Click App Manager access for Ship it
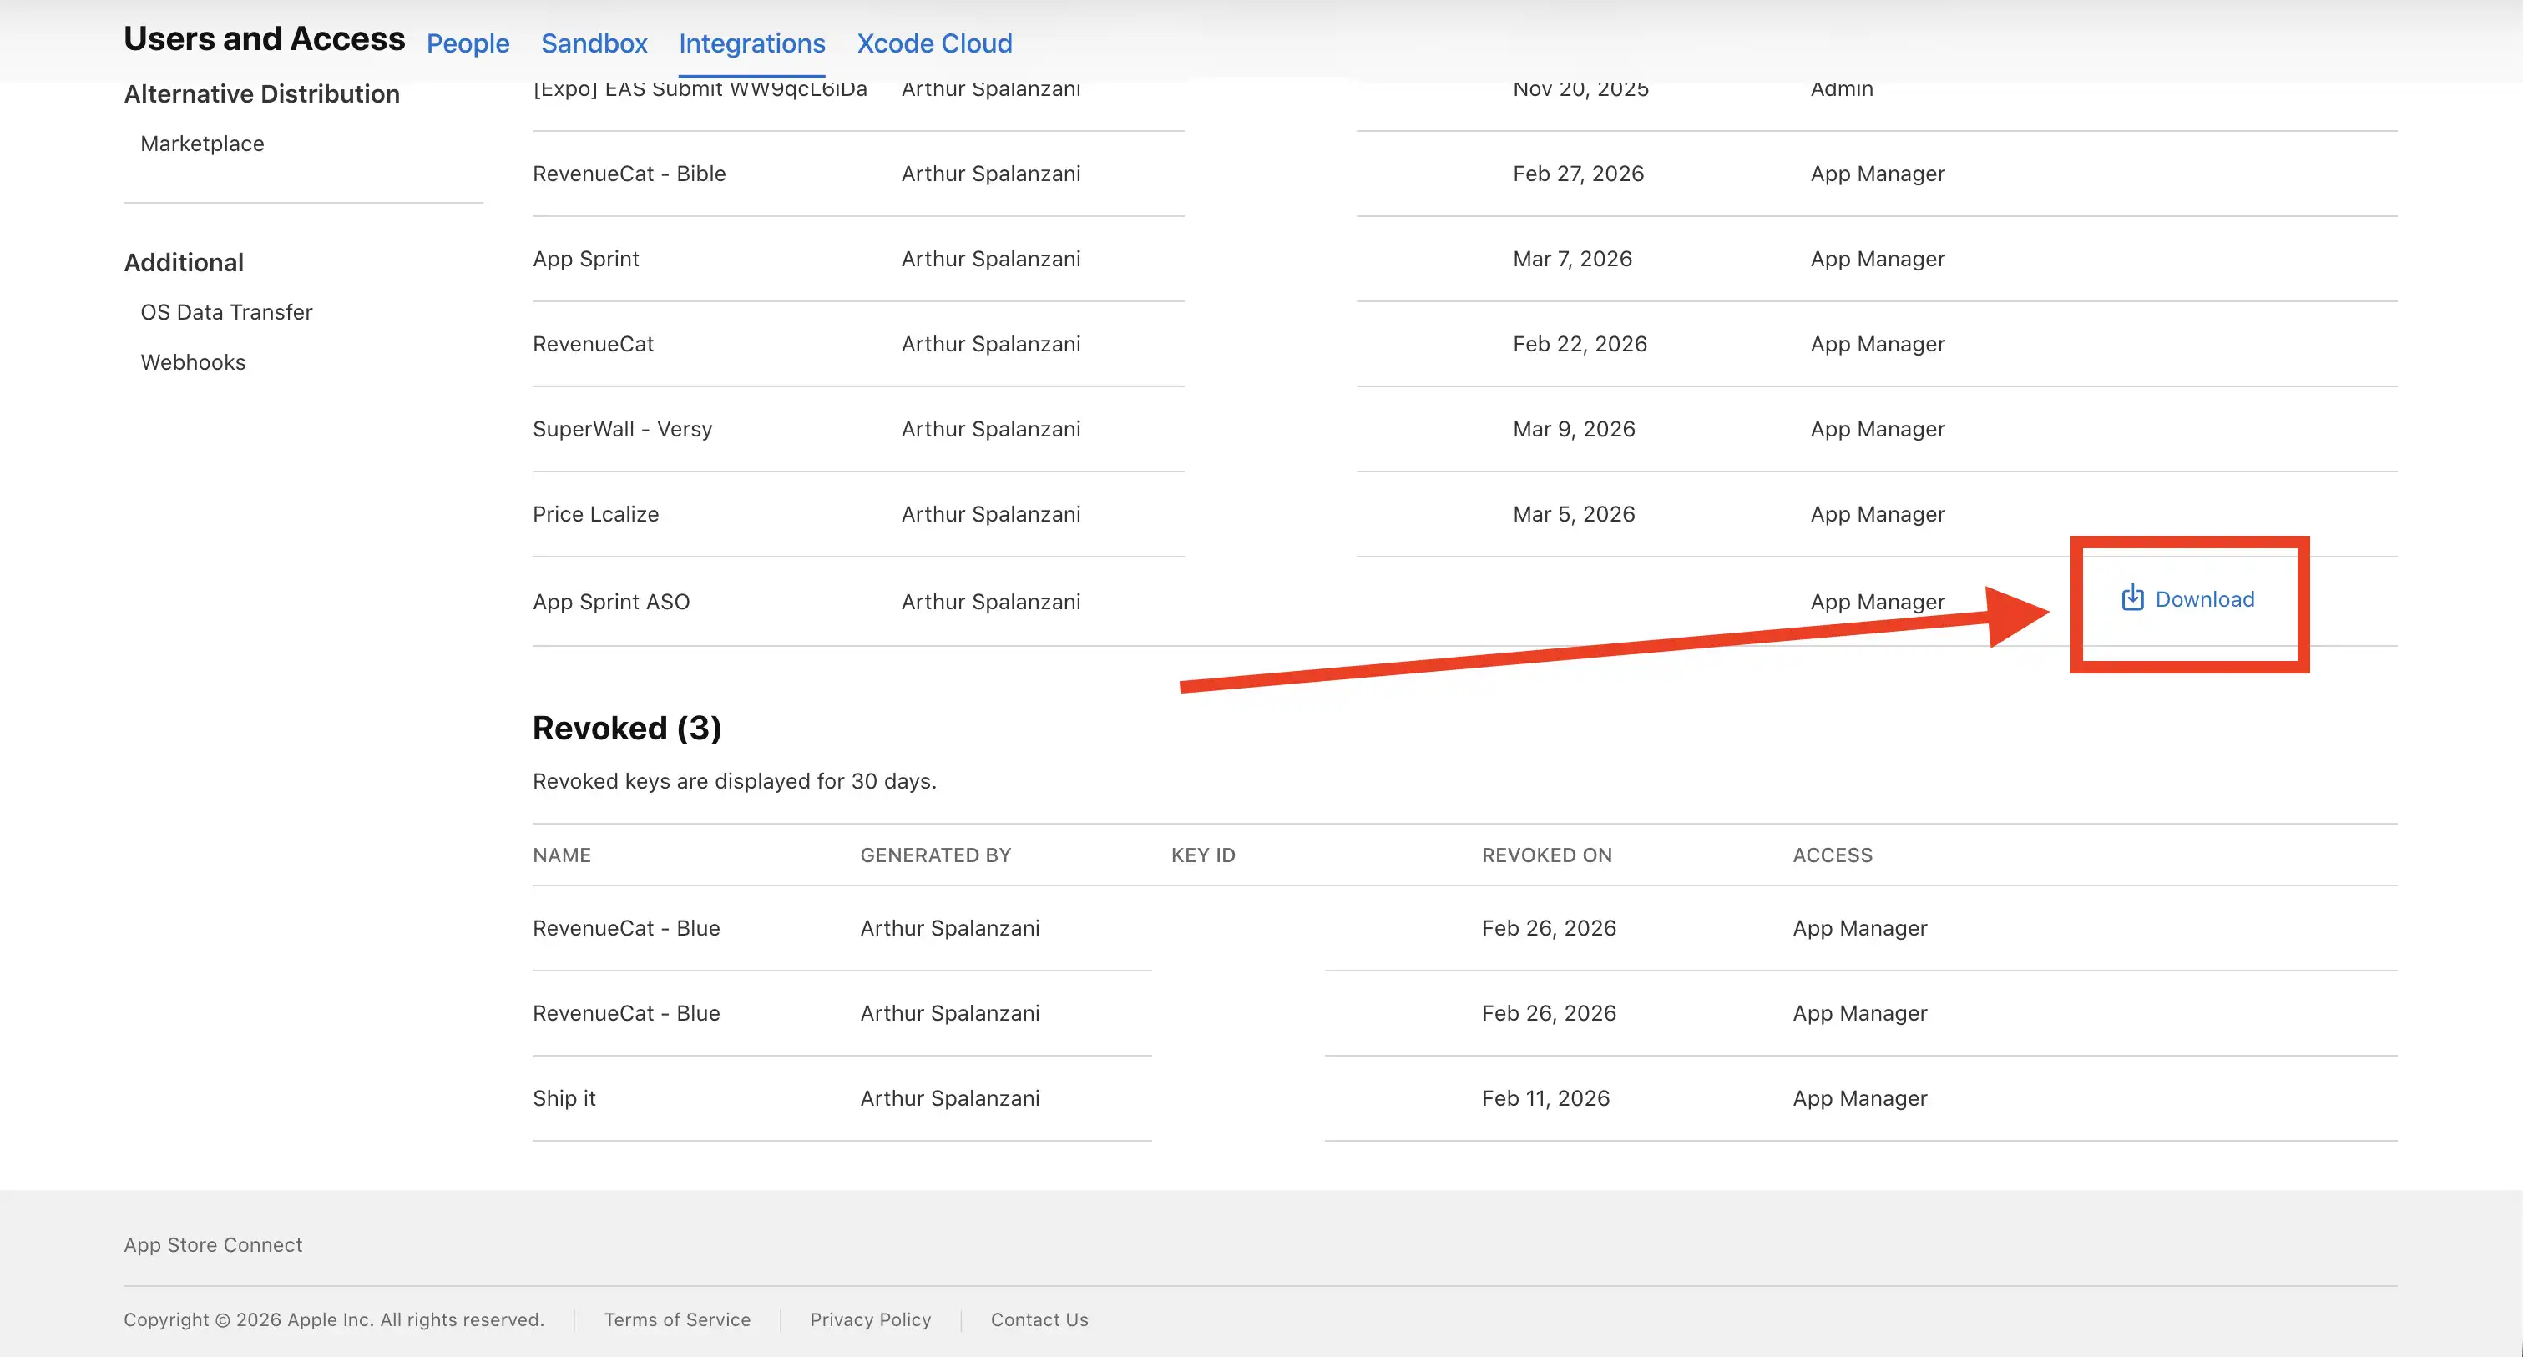This screenshot has height=1357, width=2523. pos(1860,1097)
